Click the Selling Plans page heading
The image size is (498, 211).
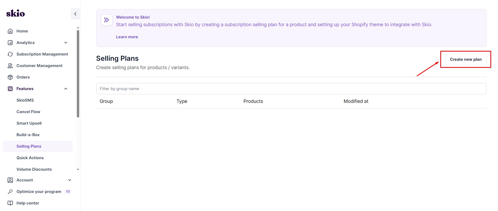point(117,58)
